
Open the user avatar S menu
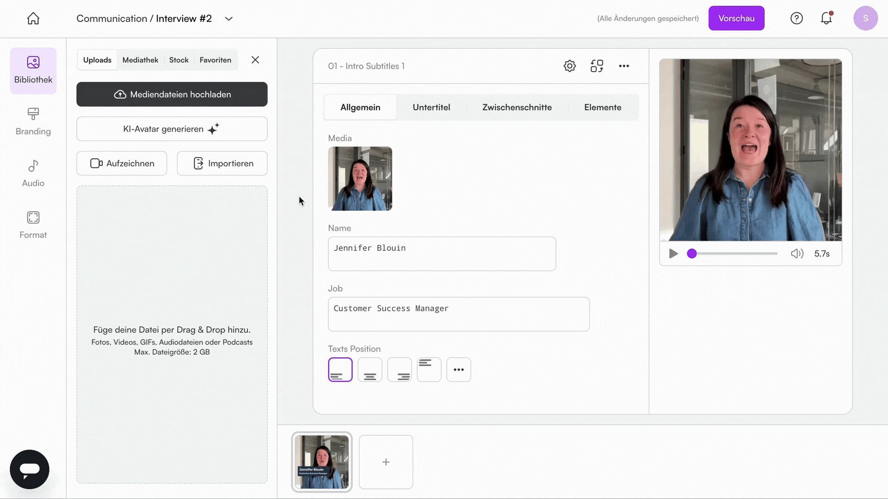(x=866, y=18)
